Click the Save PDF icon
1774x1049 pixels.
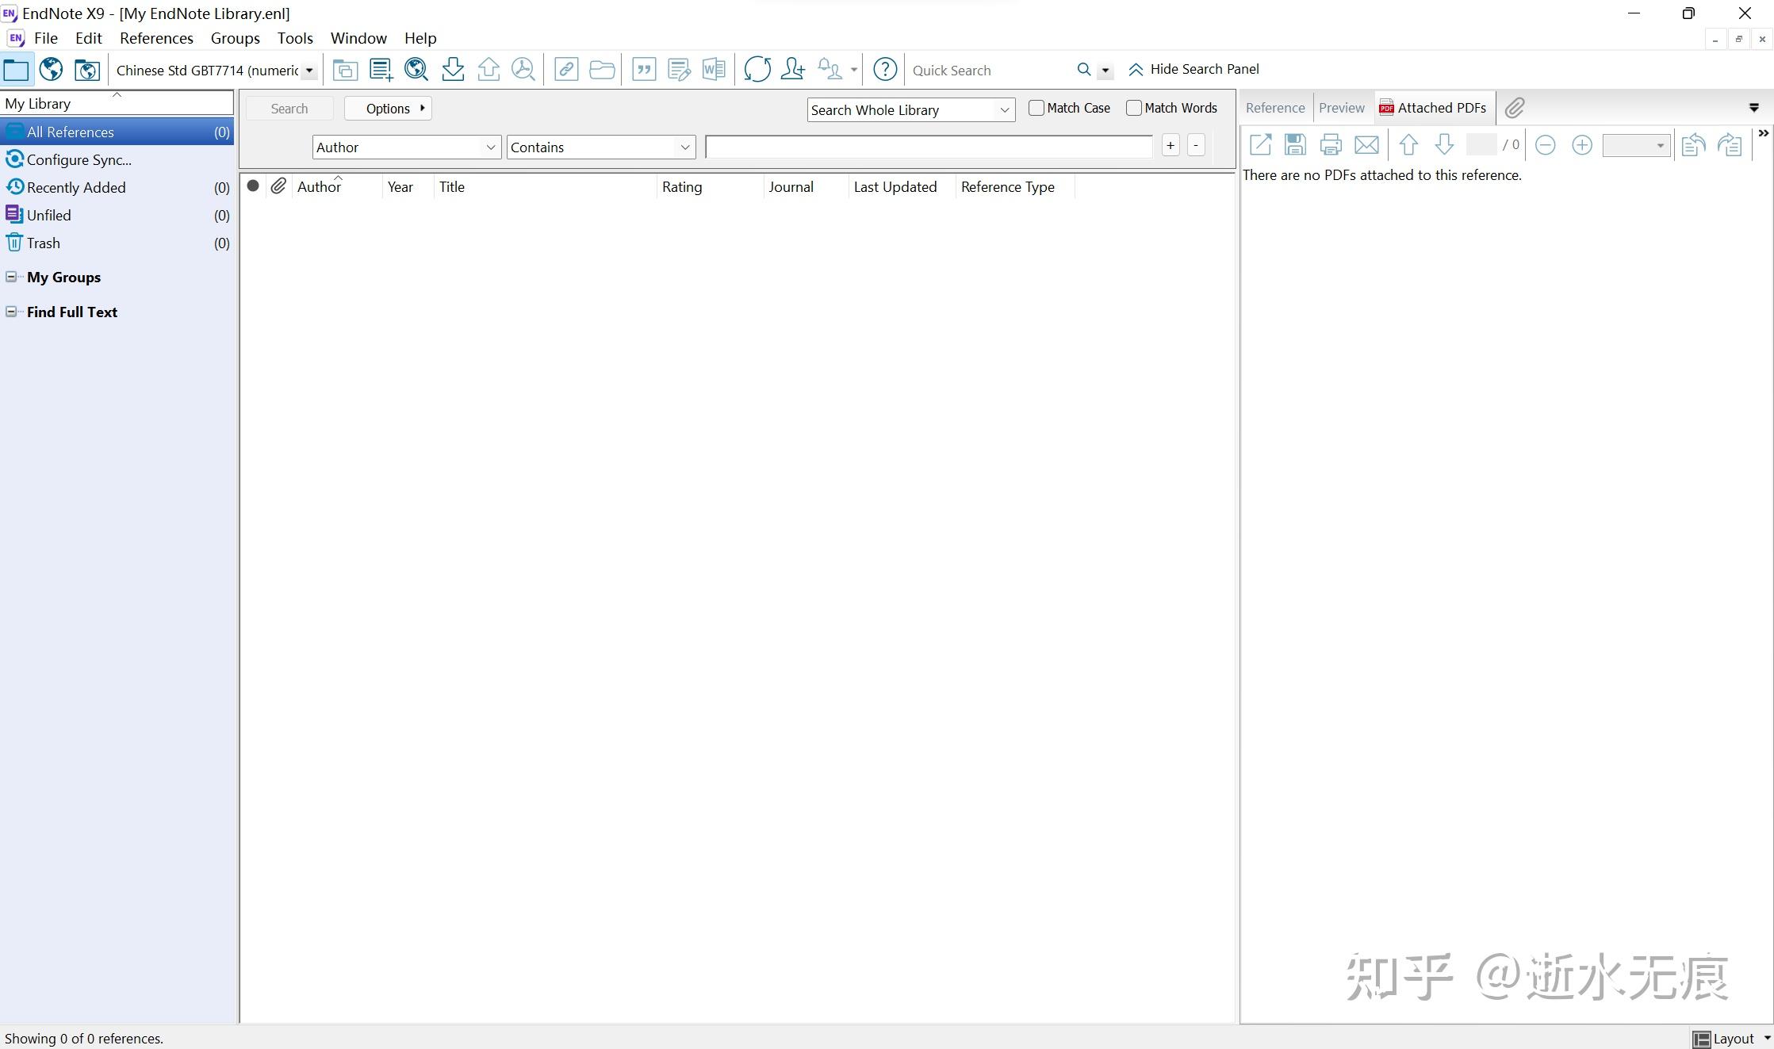pos(1295,145)
